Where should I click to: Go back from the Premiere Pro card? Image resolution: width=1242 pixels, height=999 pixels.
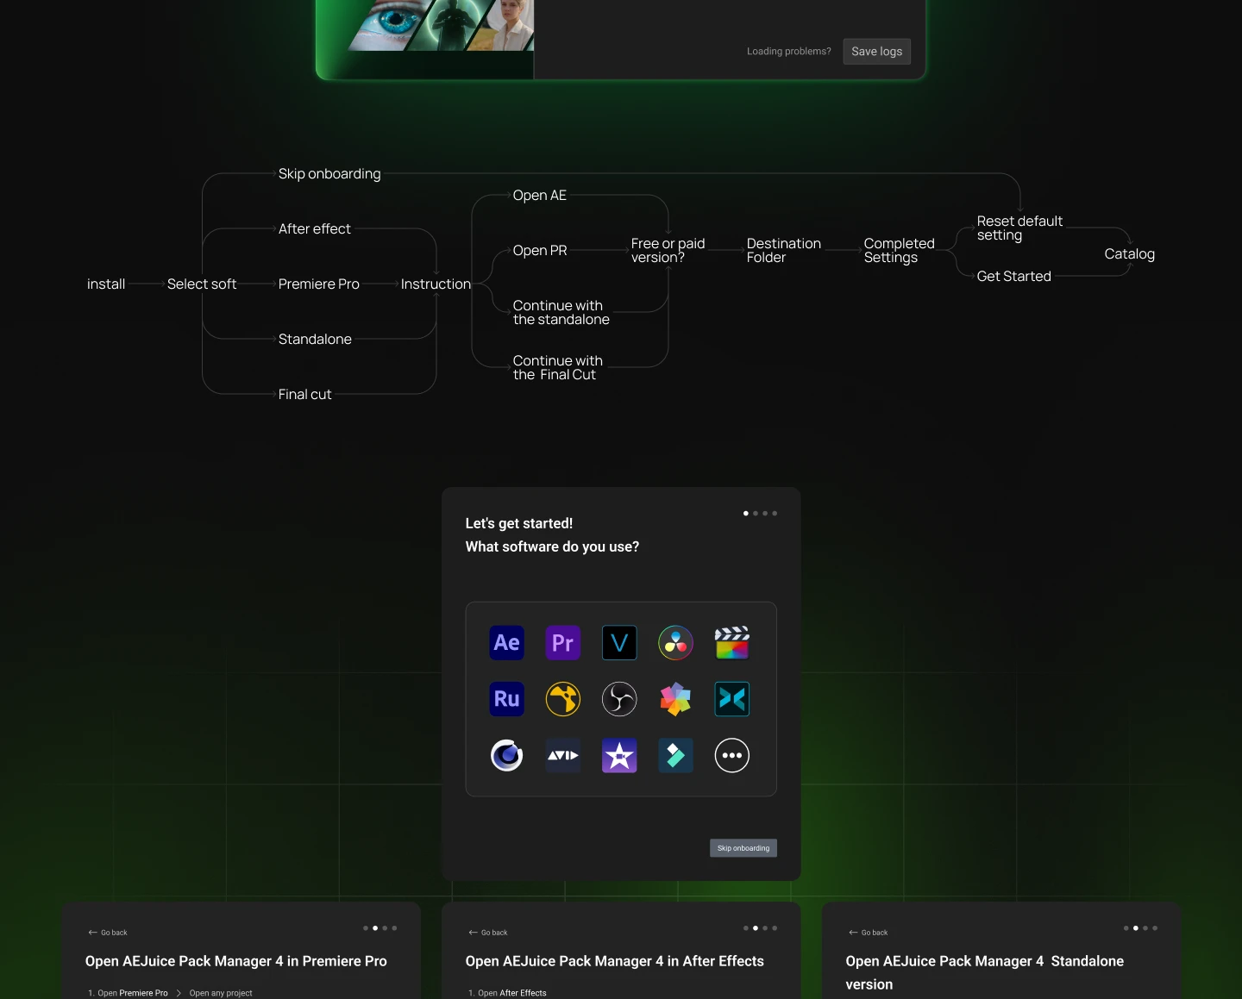(108, 933)
